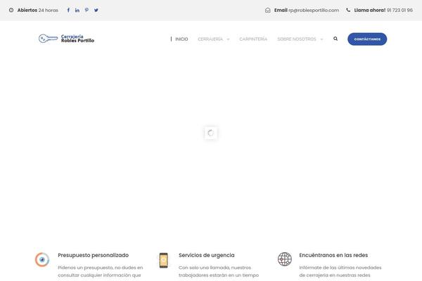422x281 pixels.
Task: Open the Cerrajería menu item
Action: point(210,39)
